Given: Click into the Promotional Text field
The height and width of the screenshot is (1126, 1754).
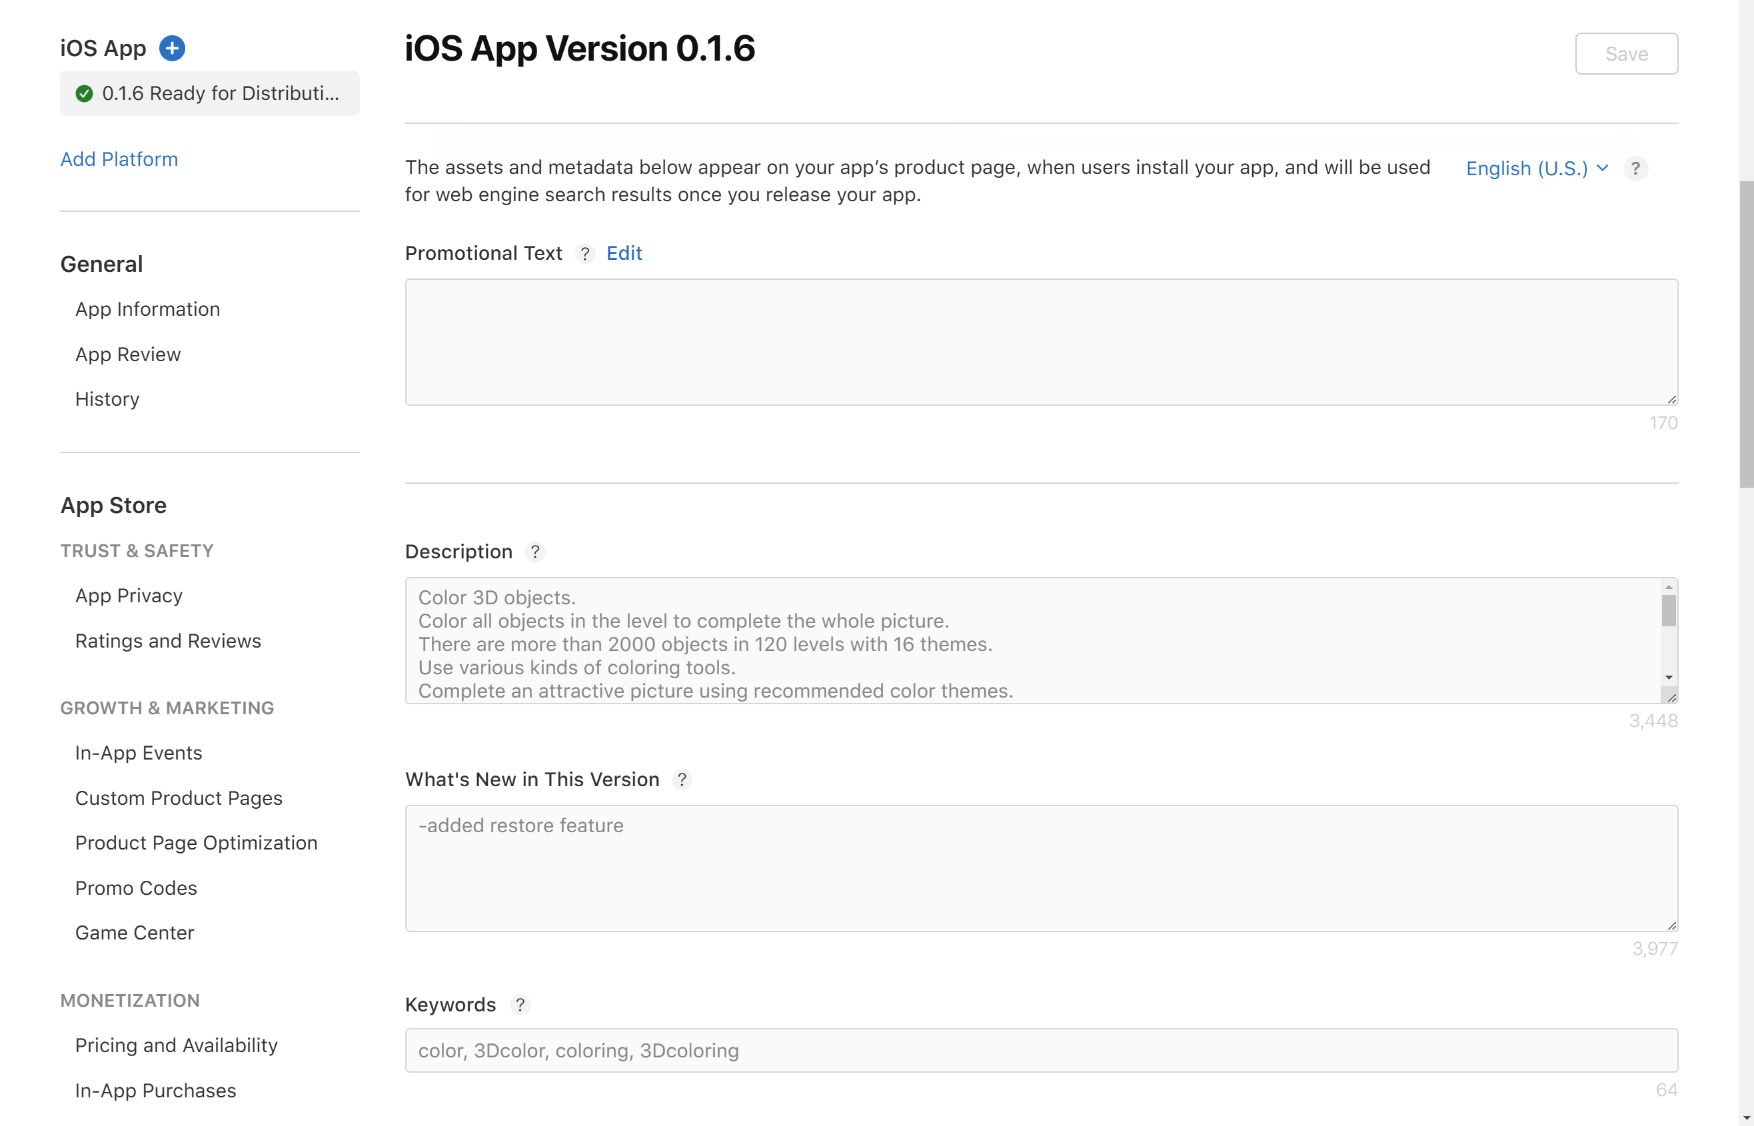Looking at the screenshot, I should pos(1040,342).
